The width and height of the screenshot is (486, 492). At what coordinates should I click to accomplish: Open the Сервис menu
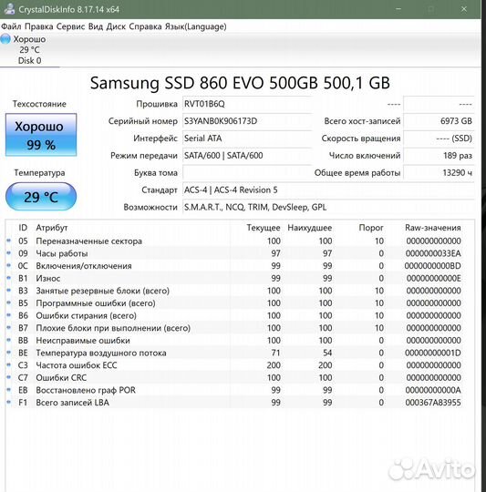[70, 26]
